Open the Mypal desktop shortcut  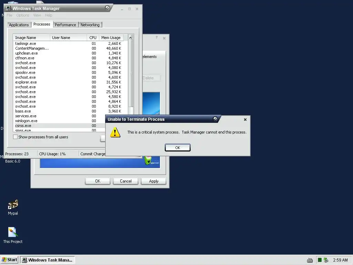pyautogui.click(x=13, y=207)
